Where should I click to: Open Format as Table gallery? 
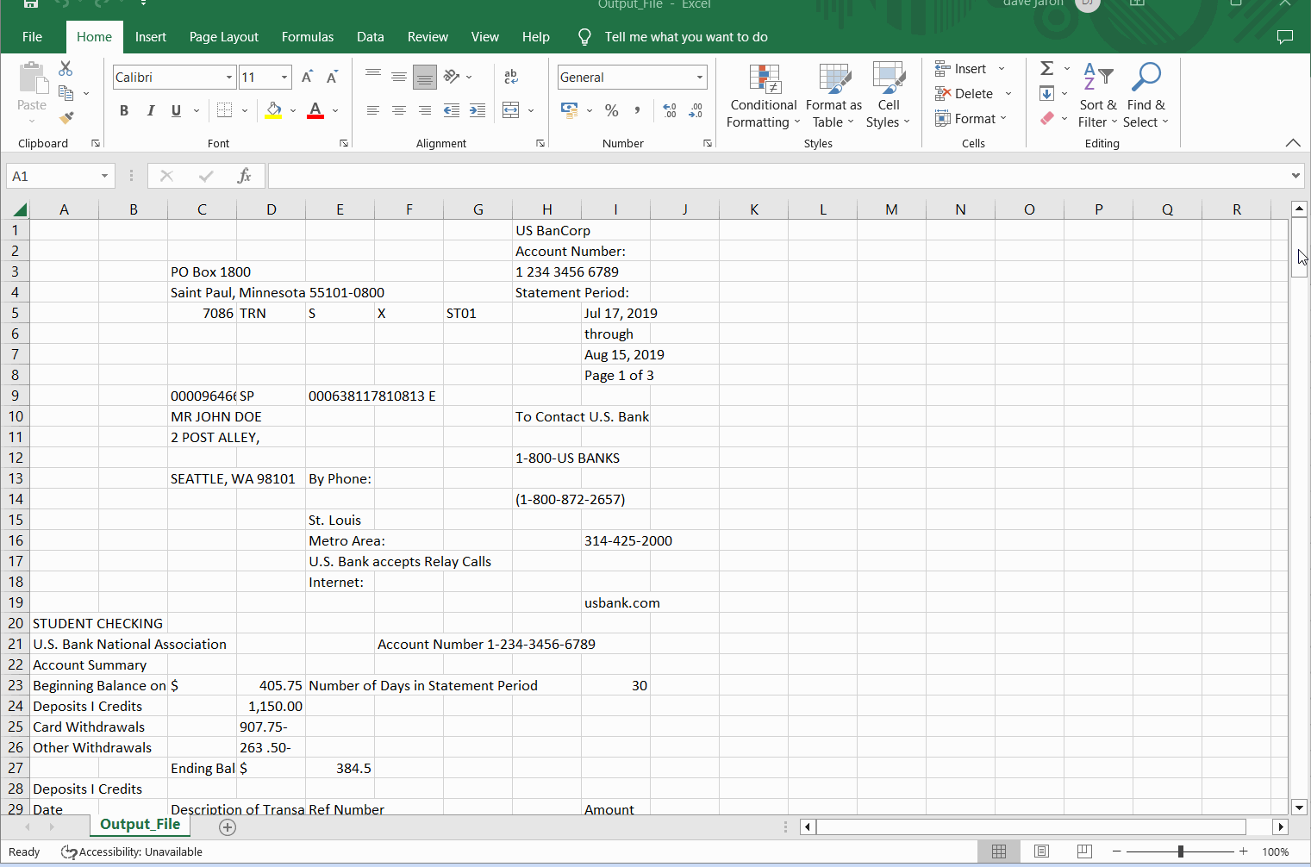tap(833, 97)
